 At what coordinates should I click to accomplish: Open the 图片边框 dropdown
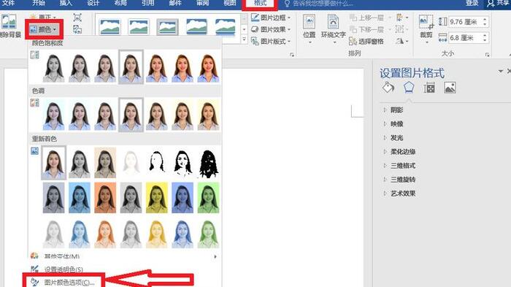pyautogui.click(x=271, y=18)
